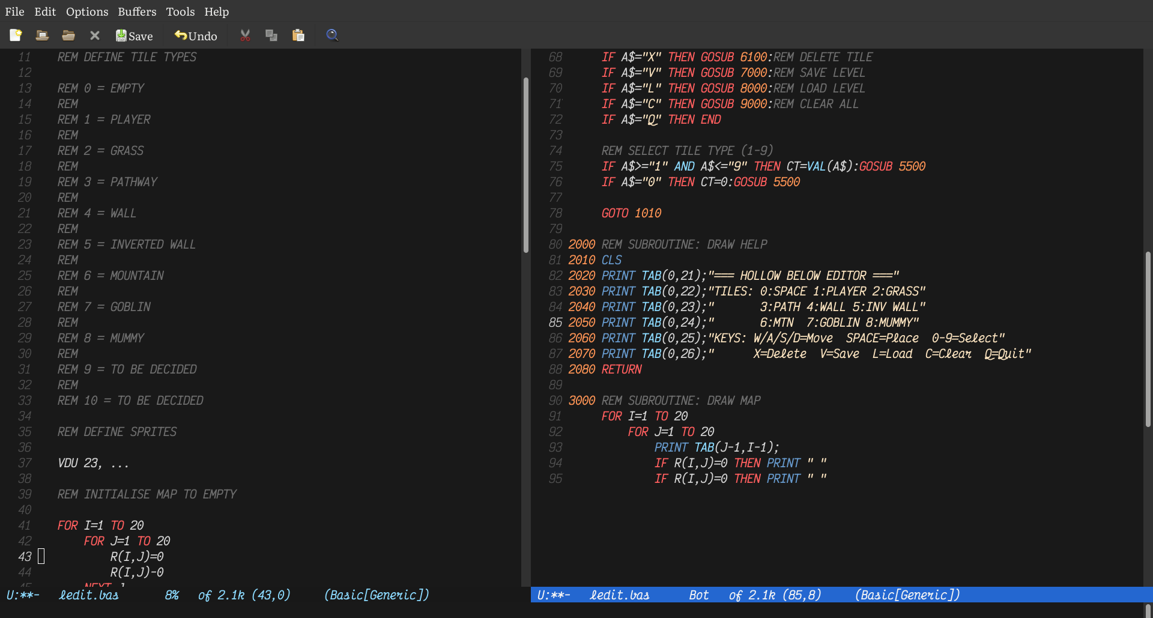
Task: Click 2010 CLS line
Action: click(x=595, y=260)
